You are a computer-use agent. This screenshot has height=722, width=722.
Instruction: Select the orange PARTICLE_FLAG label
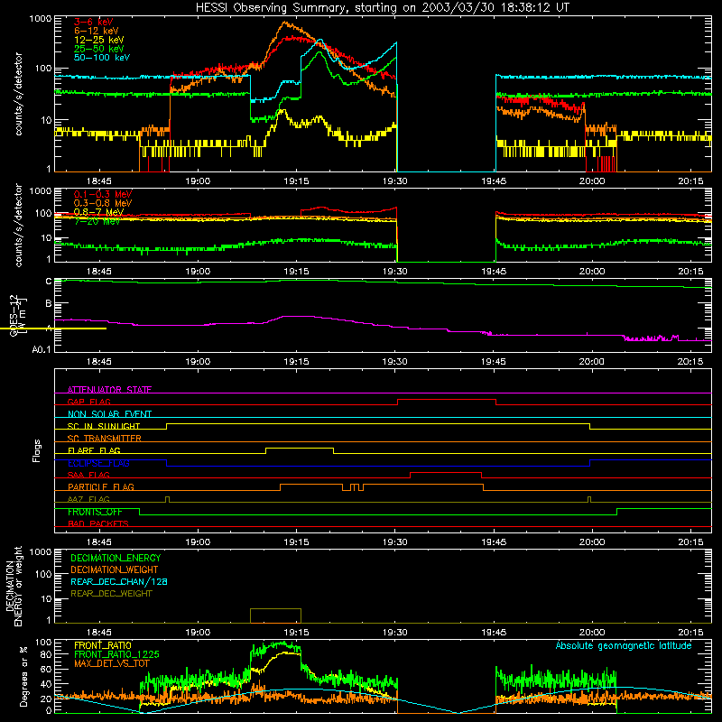point(101,486)
